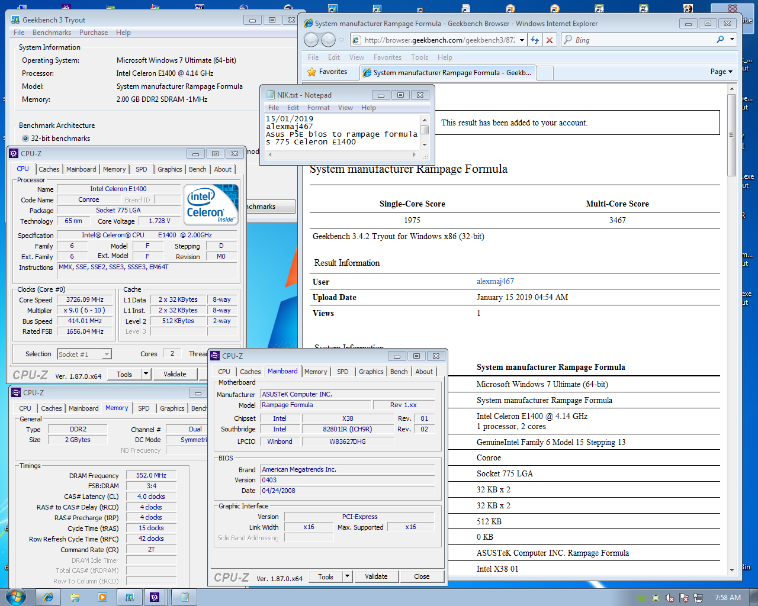Open a new blank tab in IE
758x606 pixels.
[545, 73]
